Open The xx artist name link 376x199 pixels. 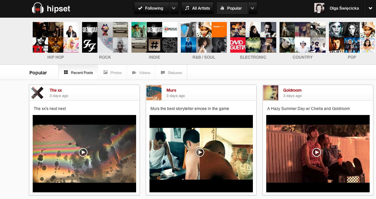(x=56, y=90)
